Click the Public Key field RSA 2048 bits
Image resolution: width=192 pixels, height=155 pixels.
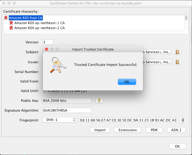pyautogui.click(x=67, y=101)
